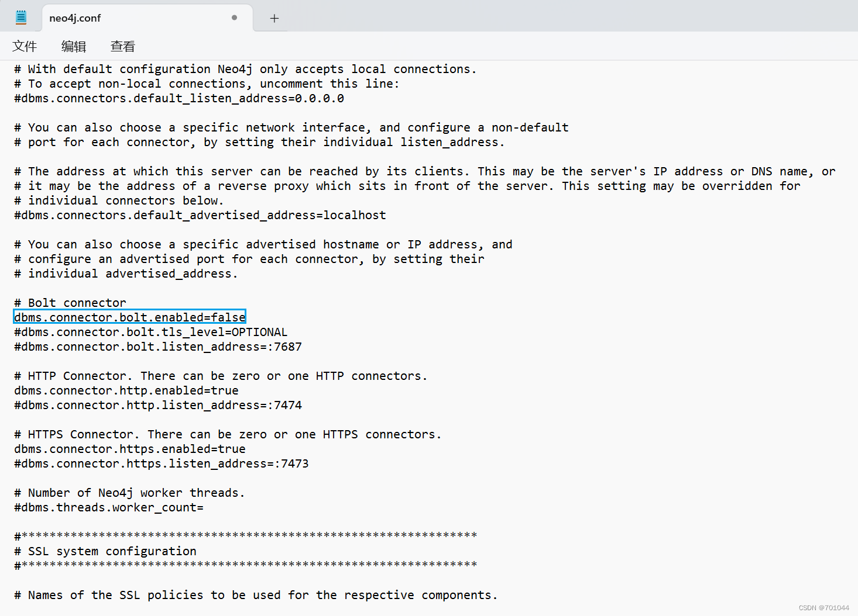Click the '# Names of the SSL policies' line
The height and width of the screenshot is (616, 858).
coord(256,595)
